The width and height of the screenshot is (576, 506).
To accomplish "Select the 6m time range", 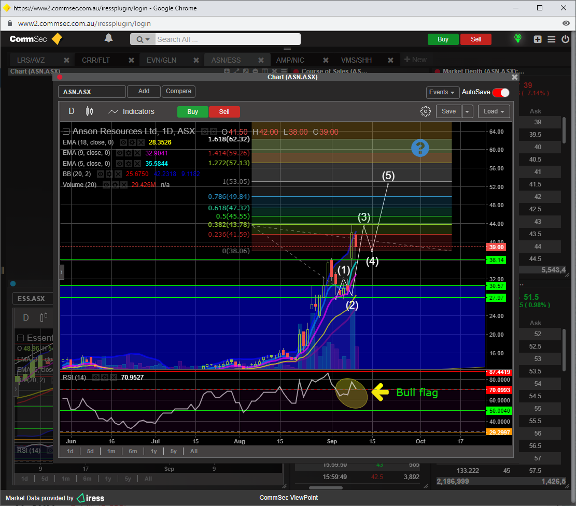I will [x=133, y=451].
